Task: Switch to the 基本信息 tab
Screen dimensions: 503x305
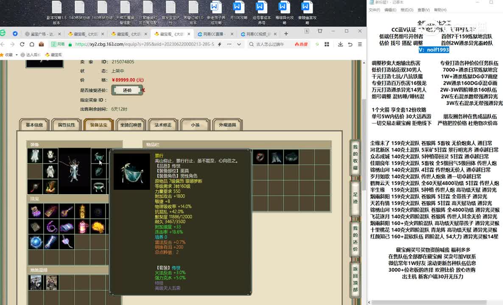Action: 34,125
